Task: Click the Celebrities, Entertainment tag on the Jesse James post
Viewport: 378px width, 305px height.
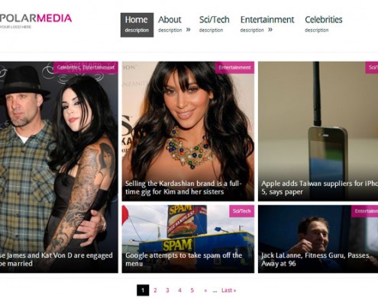Action: tap(86, 67)
